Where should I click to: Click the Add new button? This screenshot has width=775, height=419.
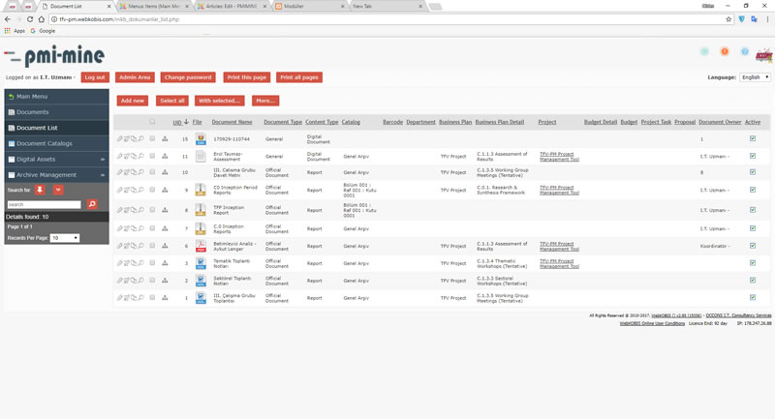(133, 101)
